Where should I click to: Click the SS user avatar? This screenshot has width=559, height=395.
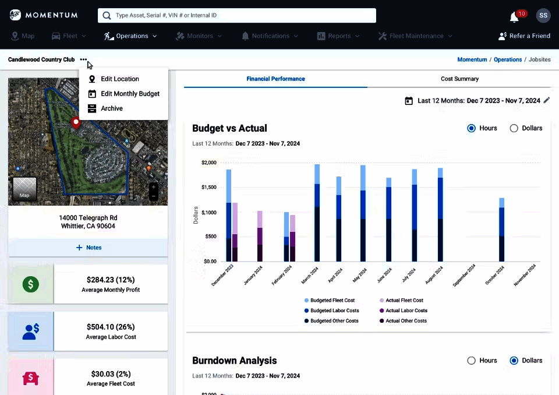543,16
